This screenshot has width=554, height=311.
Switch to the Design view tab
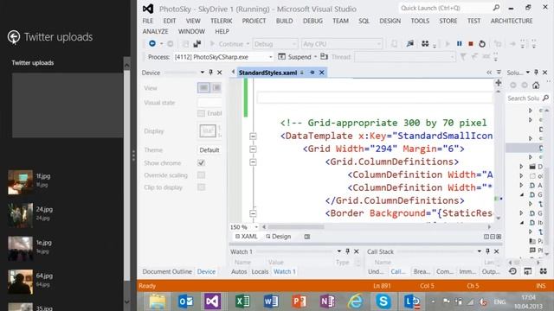[x=279, y=236]
